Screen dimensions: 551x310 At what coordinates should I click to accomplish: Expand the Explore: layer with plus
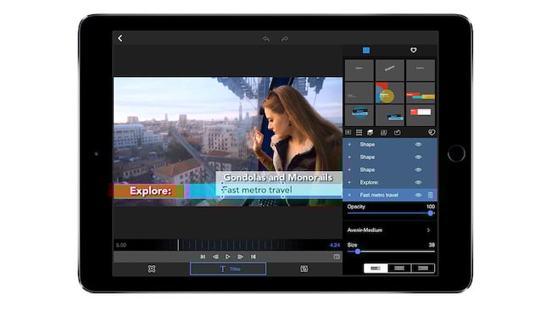349,182
